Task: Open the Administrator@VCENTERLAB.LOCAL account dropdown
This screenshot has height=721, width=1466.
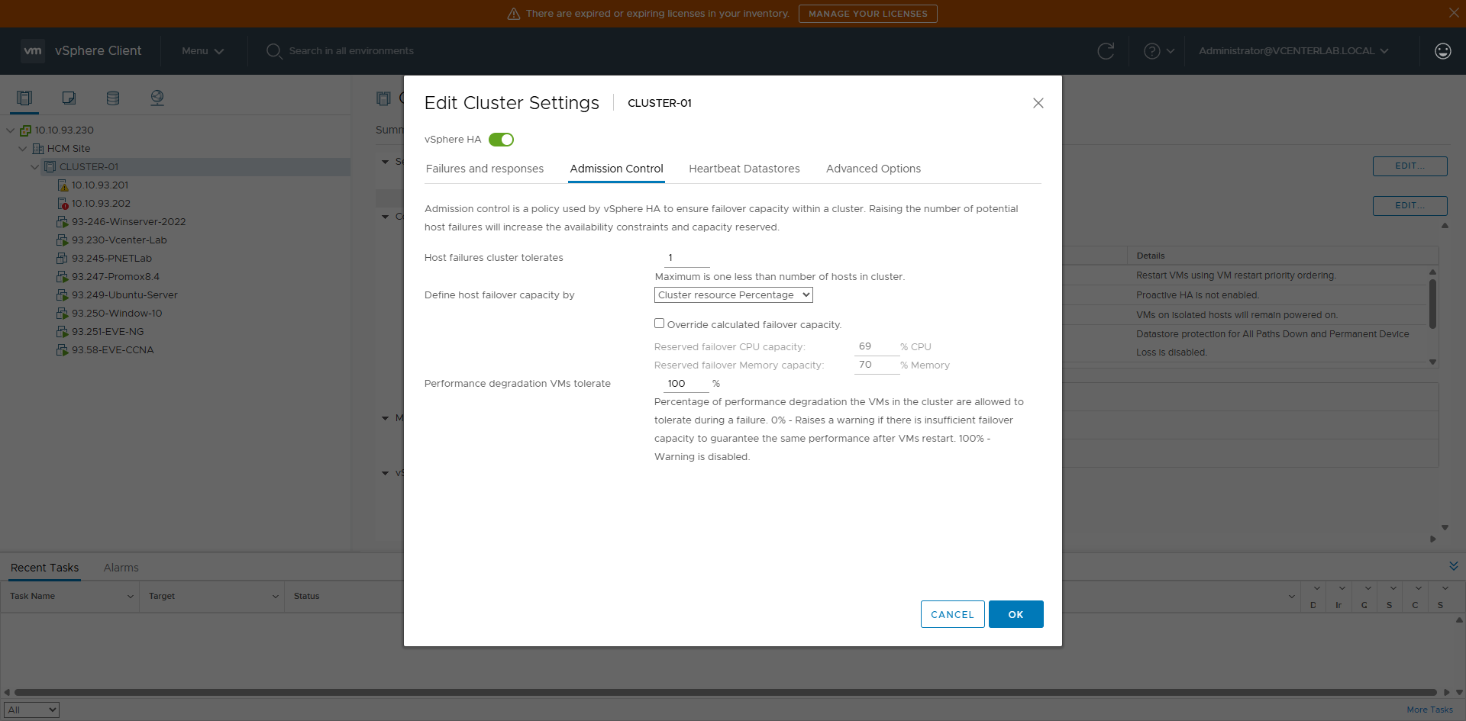Action: coord(1292,51)
